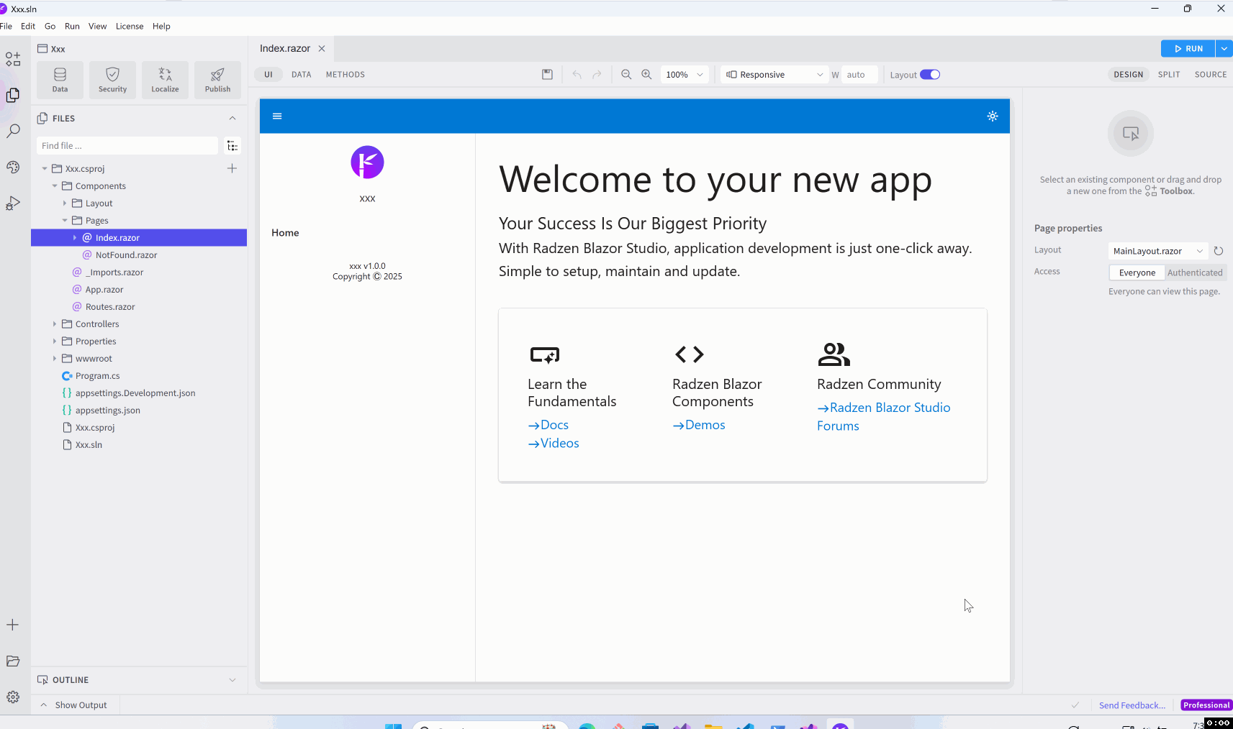This screenshot has height=729, width=1233.
Task: Toggle the Layout switch off
Action: pos(930,75)
